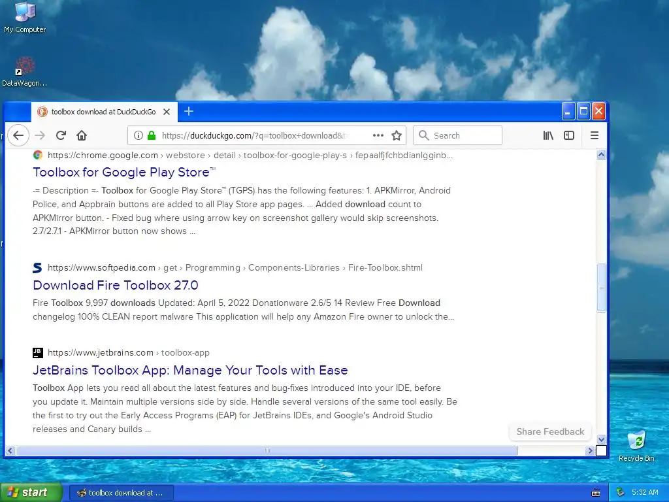Click the chrome.google.com result URL
Viewport: 669px width, 502px height.
[x=250, y=155]
